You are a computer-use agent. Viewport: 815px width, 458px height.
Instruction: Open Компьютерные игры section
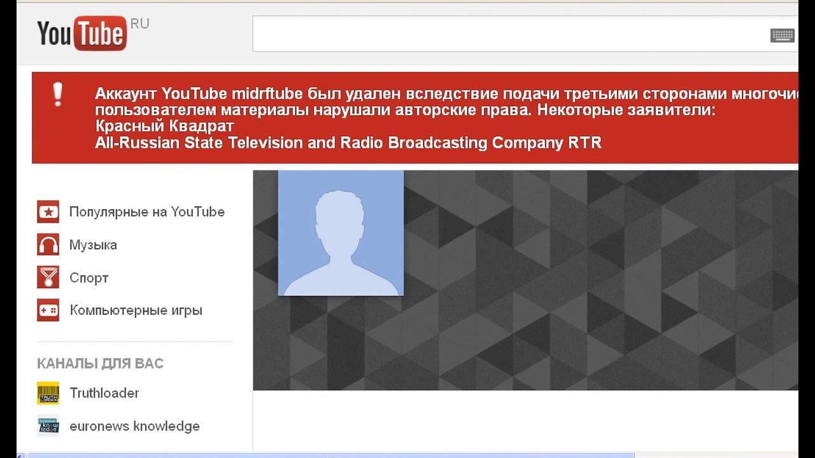tap(136, 310)
